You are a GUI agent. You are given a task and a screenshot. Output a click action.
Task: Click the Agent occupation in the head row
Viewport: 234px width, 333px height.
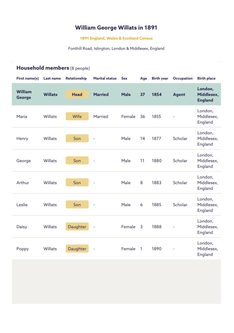click(179, 95)
